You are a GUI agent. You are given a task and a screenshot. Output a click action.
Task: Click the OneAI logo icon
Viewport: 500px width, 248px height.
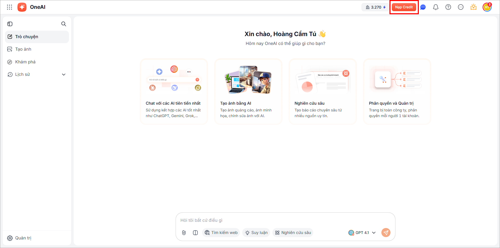pos(22,7)
